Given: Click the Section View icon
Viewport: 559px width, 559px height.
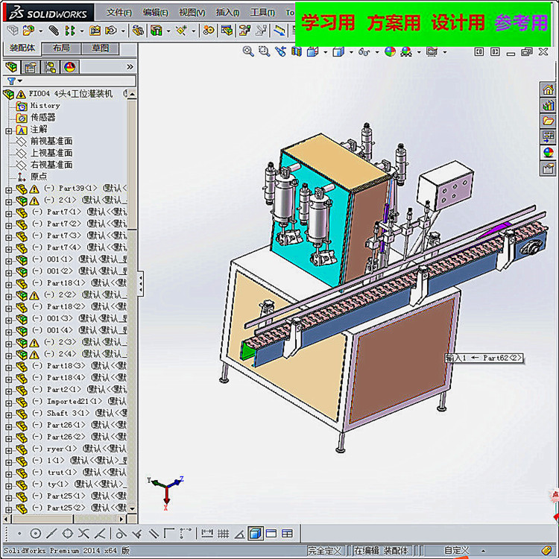Looking at the screenshot, I should (x=297, y=52).
